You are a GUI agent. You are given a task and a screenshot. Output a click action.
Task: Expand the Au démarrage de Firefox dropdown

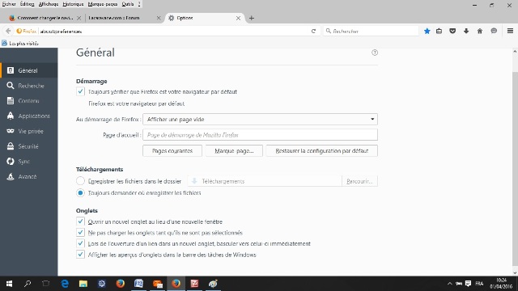tap(260, 119)
